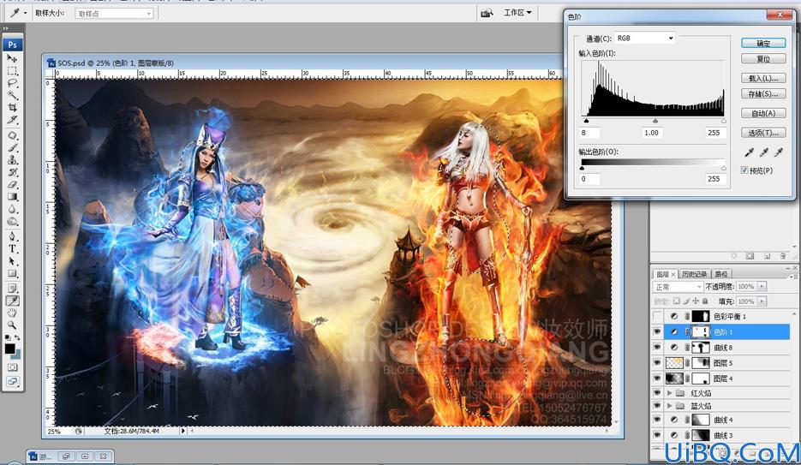Open the fill slider arrow
Screen dimensions: 801x465
(762, 301)
